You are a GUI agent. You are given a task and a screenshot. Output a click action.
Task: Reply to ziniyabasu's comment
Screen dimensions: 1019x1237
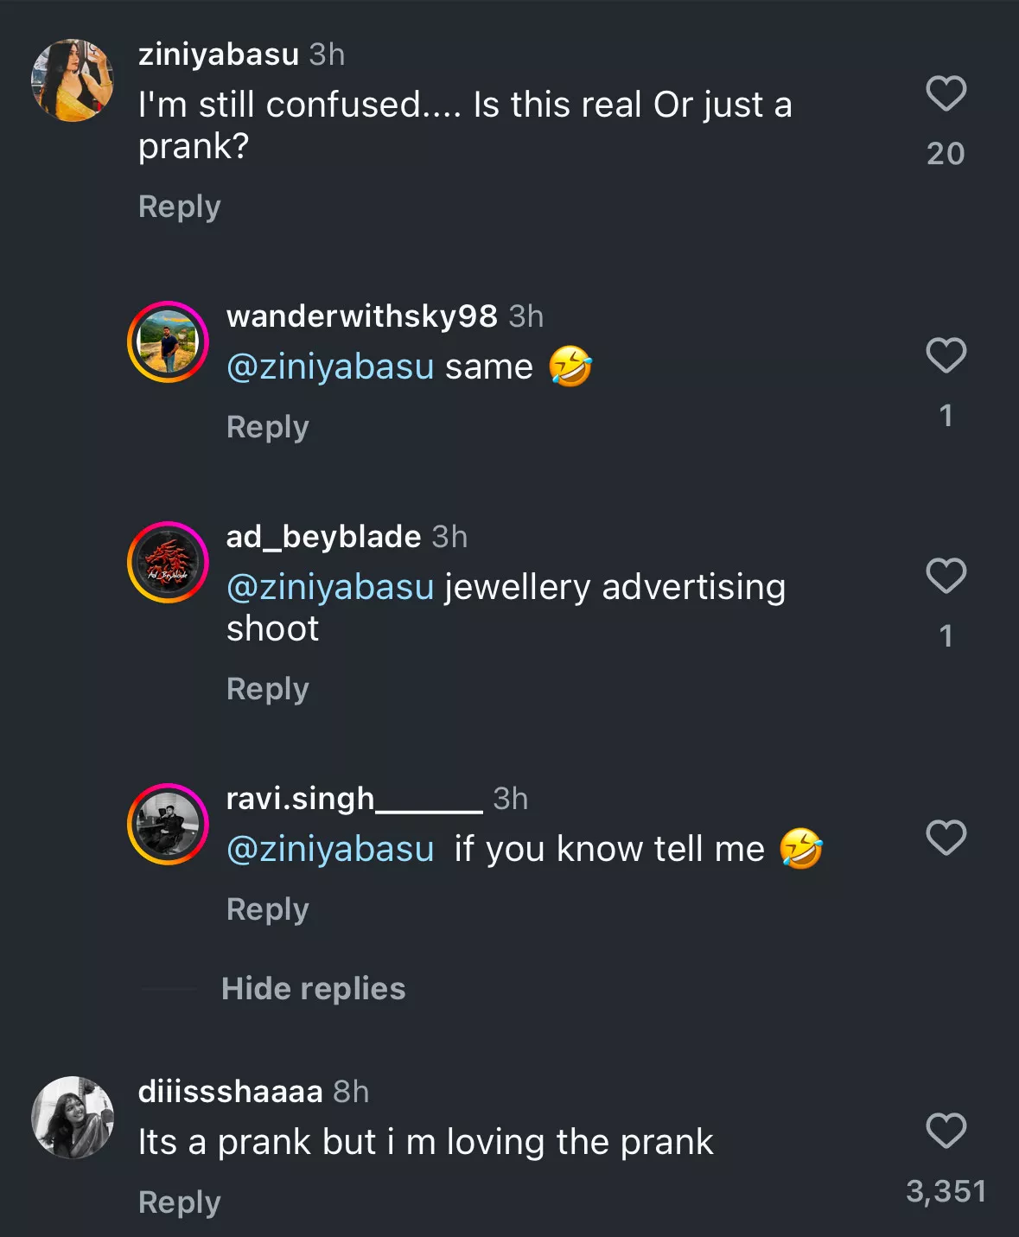pyautogui.click(x=180, y=207)
